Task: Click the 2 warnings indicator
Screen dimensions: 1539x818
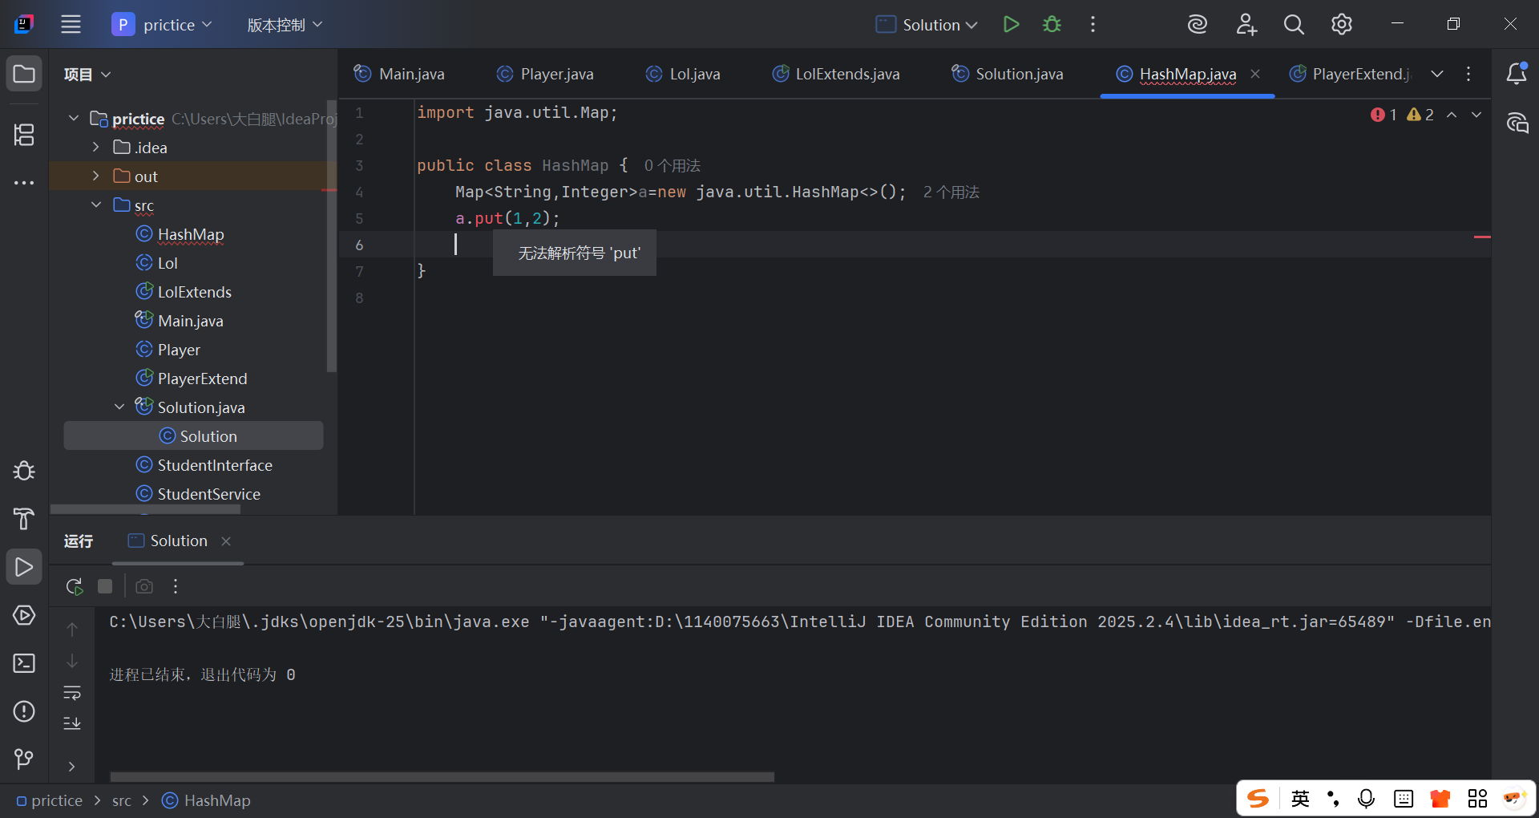Action: [x=1420, y=115]
